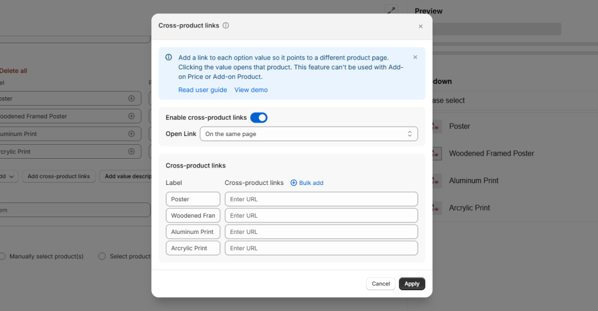
Task: Click the Cancel button
Action: coord(380,284)
